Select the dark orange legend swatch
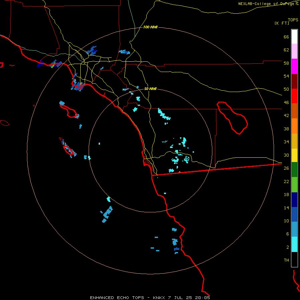300x300 pixels. (x=294, y=111)
